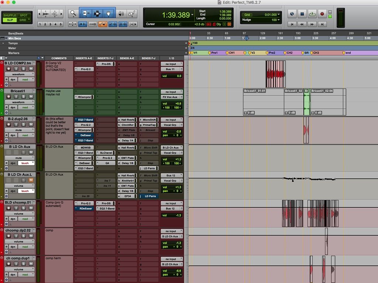The image size is (378, 283).
Task: Record-arm the B-2.dup2.06 track
Action: (9, 124)
